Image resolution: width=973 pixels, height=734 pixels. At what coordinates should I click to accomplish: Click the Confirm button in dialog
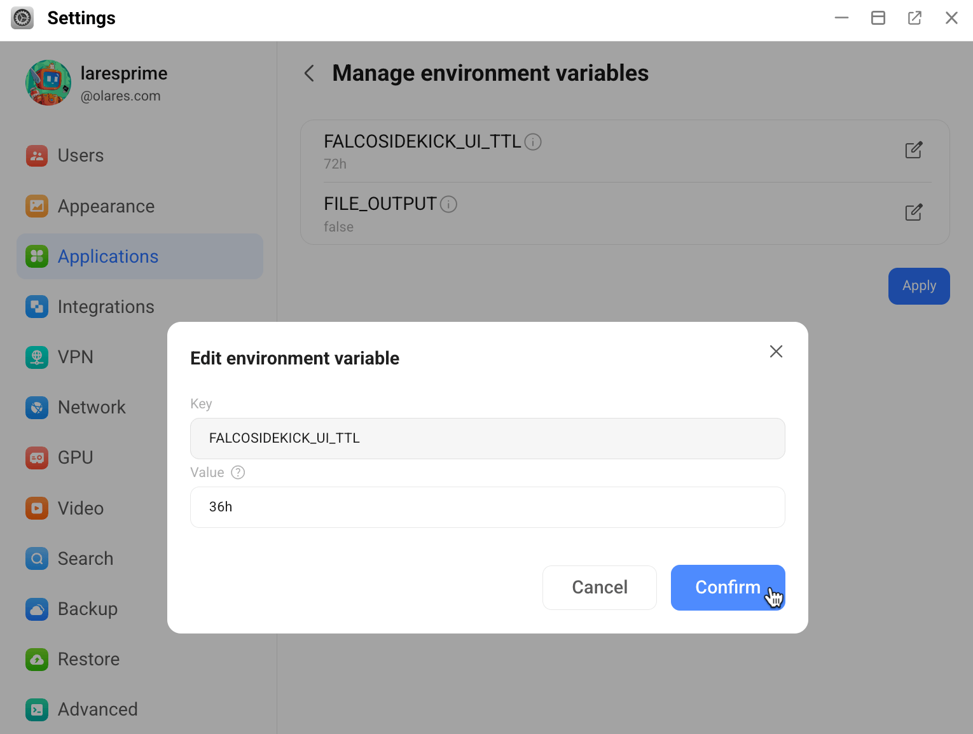pos(727,587)
